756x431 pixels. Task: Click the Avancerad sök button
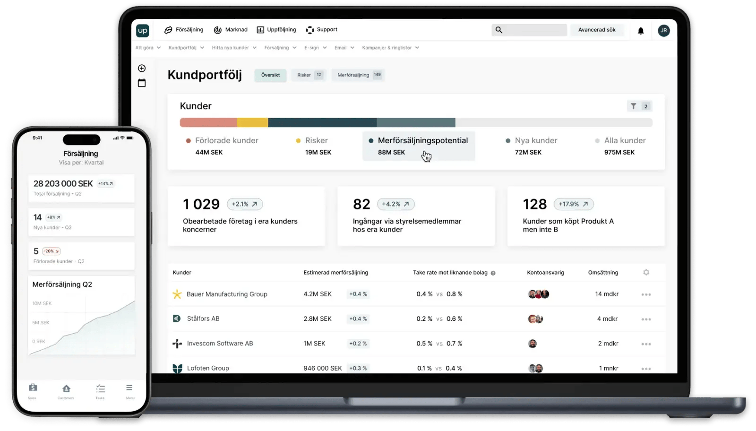[597, 30]
